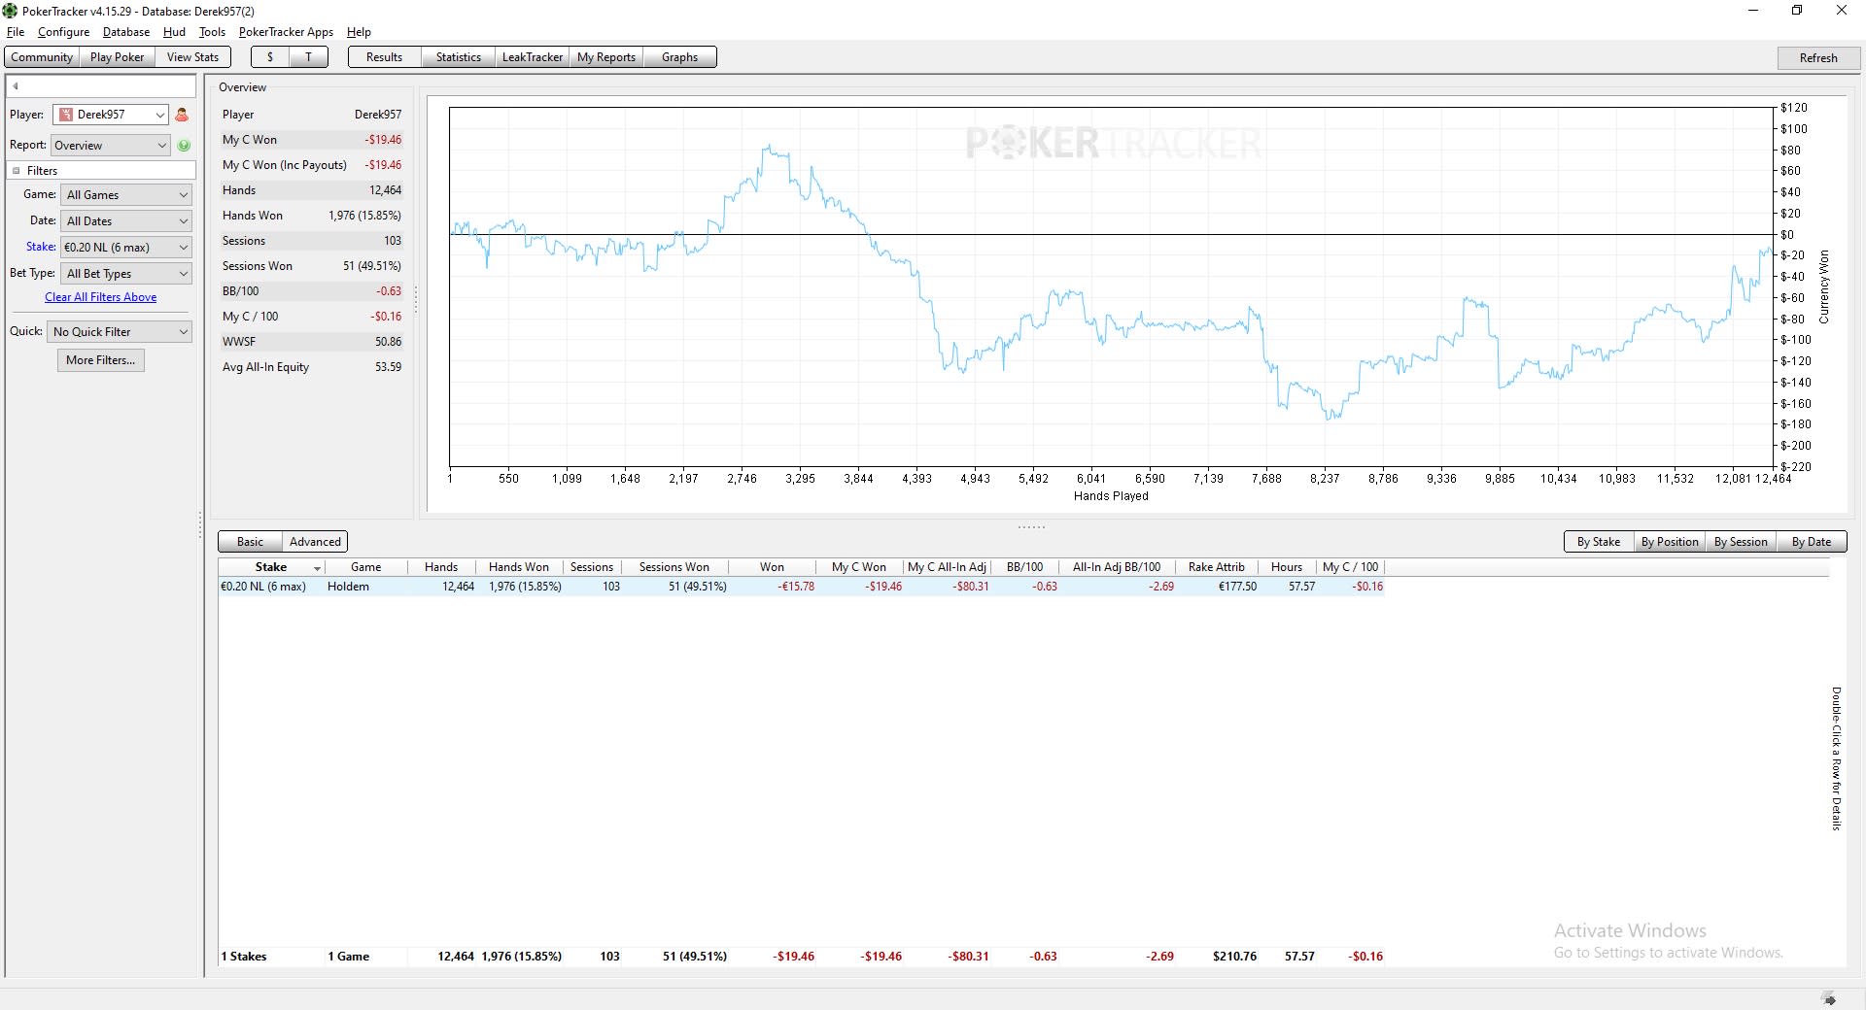
Task: Click the WWSF value 50.86 in Overview
Action: 388,342
